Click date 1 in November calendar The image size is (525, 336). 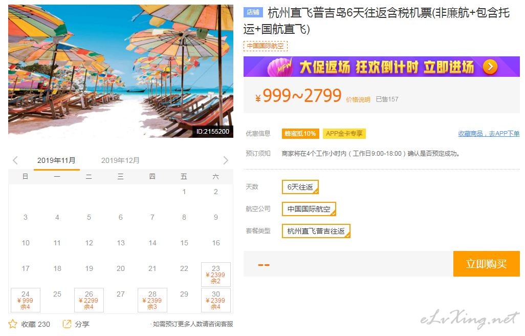(x=184, y=192)
